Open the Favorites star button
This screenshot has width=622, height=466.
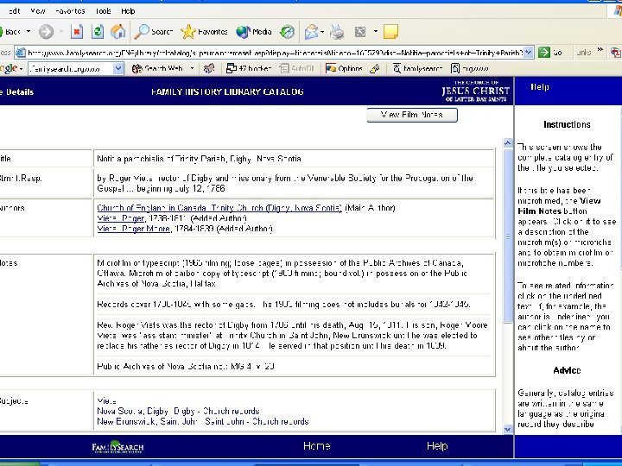click(x=204, y=32)
